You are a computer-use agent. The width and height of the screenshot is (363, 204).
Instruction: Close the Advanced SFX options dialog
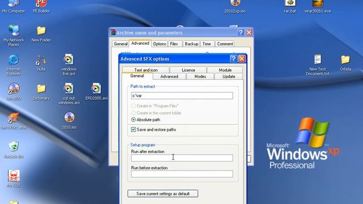242,59
